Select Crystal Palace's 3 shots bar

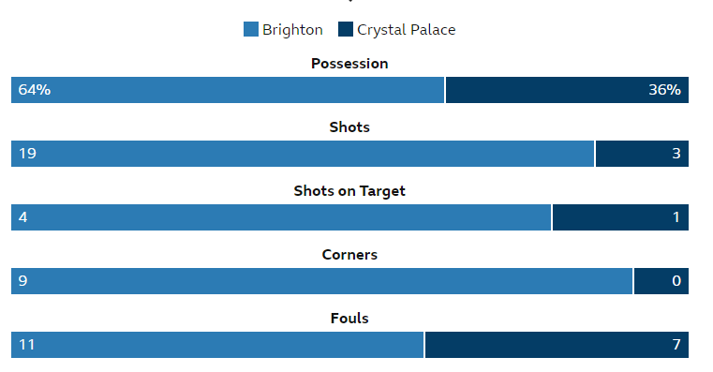click(x=642, y=154)
